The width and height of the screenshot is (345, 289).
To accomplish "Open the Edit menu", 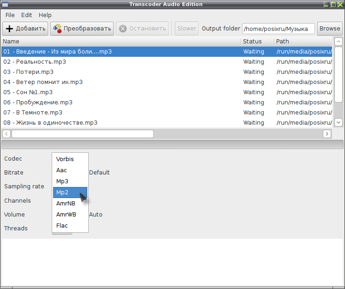I will tap(26, 15).
